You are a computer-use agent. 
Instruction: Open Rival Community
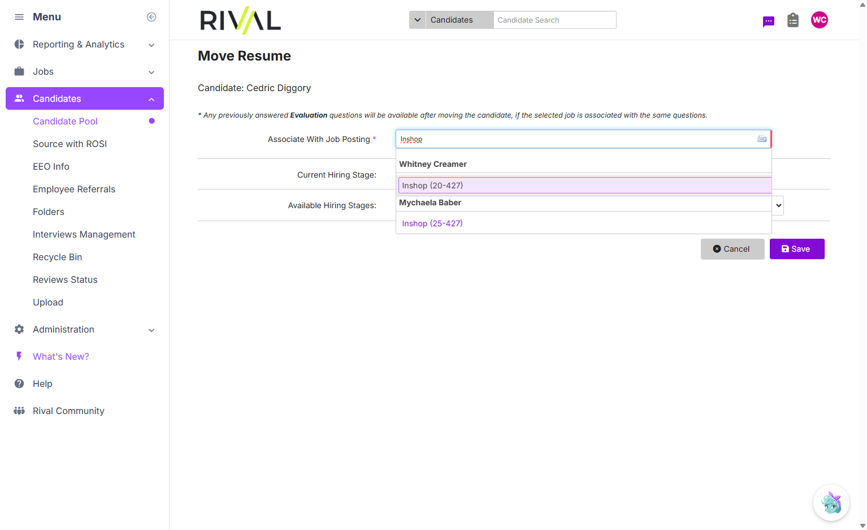[68, 411]
